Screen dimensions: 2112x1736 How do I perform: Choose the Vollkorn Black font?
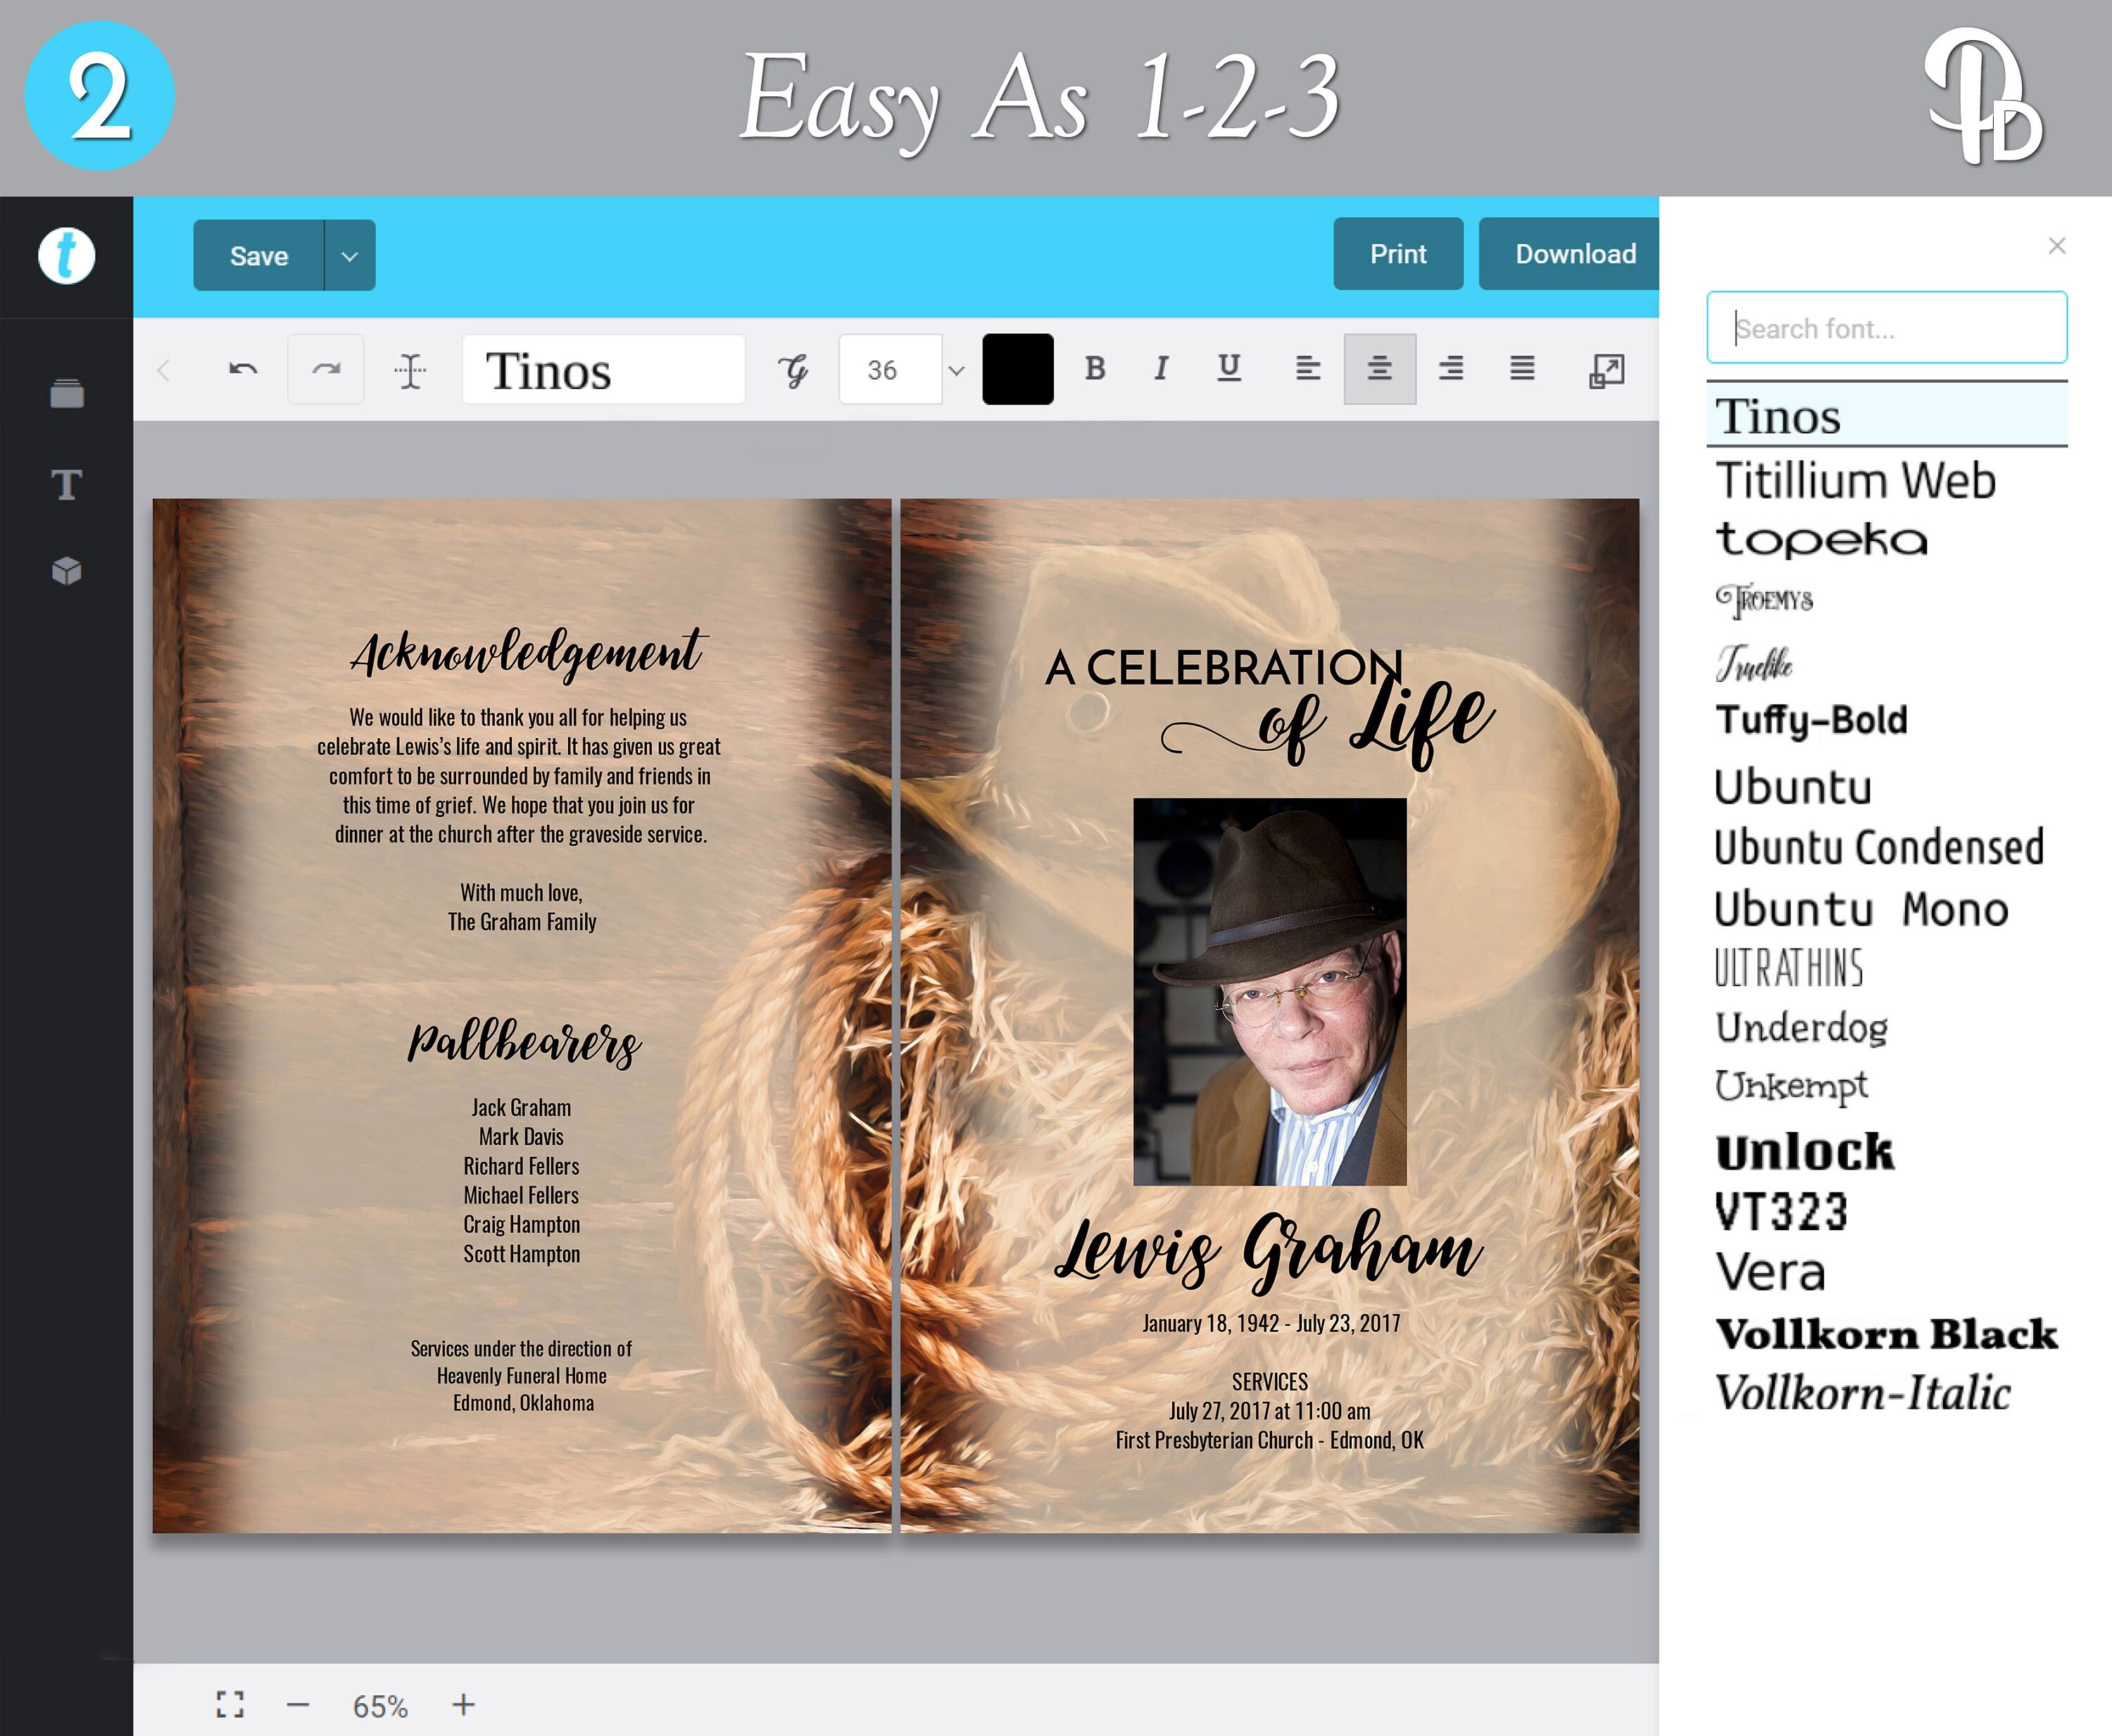click(1885, 1333)
